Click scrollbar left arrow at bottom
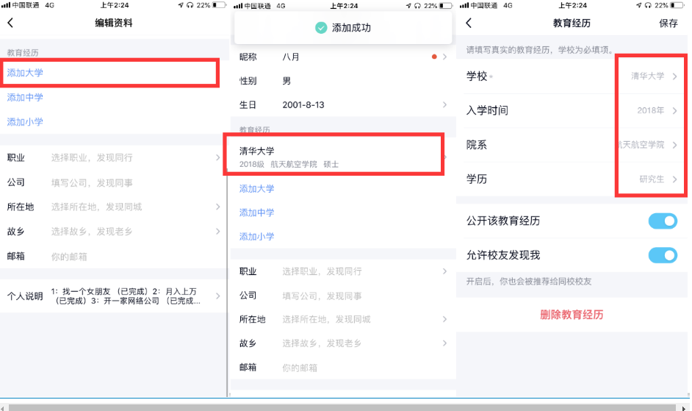Screen dimensions: 692x411 [x=3, y=408]
